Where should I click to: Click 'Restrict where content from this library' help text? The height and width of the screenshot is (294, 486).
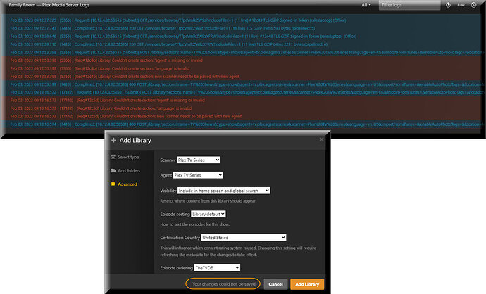[x=208, y=201]
